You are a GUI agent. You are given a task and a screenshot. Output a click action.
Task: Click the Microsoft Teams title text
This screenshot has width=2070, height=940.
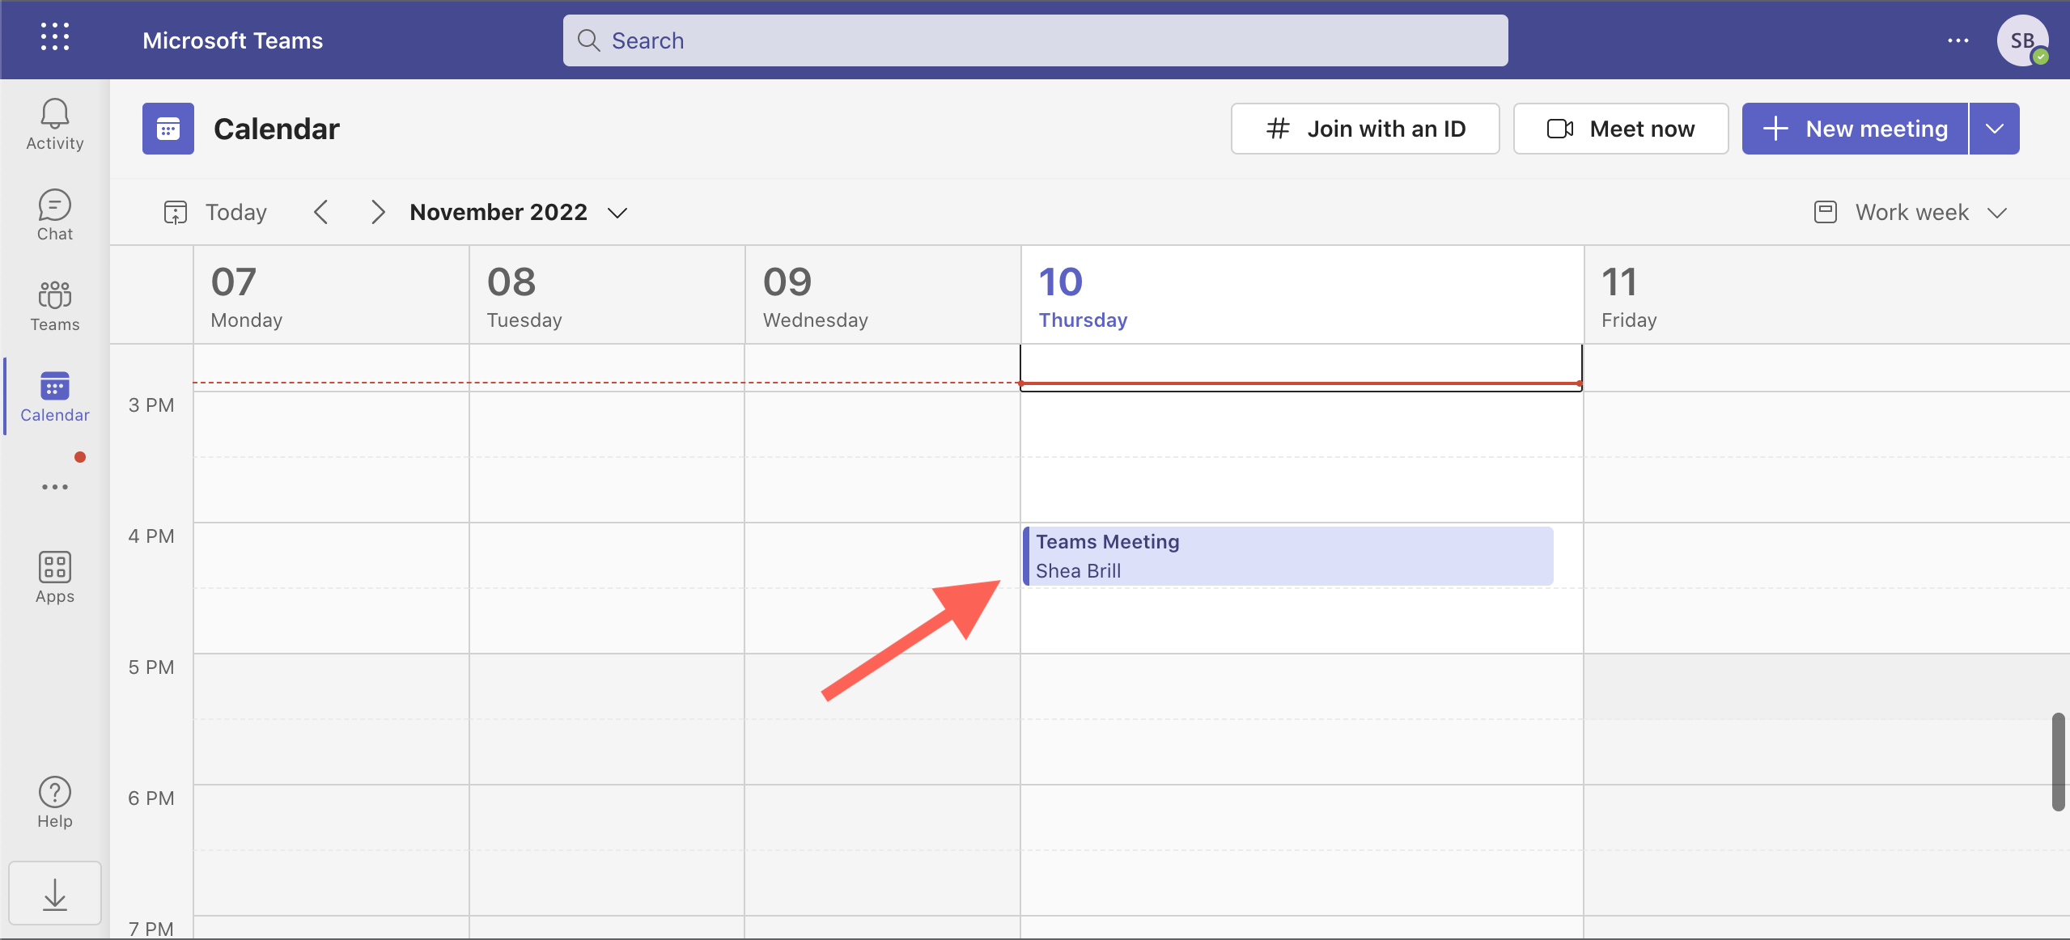pos(233,40)
